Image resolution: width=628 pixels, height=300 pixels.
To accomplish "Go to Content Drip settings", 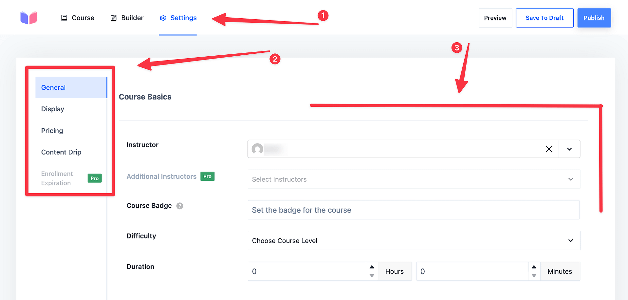I will [61, 152].
